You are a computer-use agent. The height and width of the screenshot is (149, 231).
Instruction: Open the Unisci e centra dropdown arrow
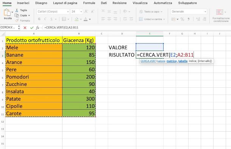[x=164, y=19]
